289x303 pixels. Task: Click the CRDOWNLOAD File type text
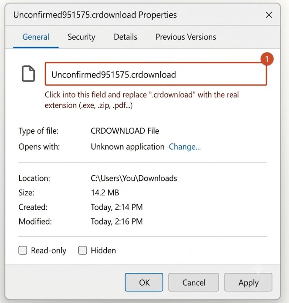tap(125, 131)
